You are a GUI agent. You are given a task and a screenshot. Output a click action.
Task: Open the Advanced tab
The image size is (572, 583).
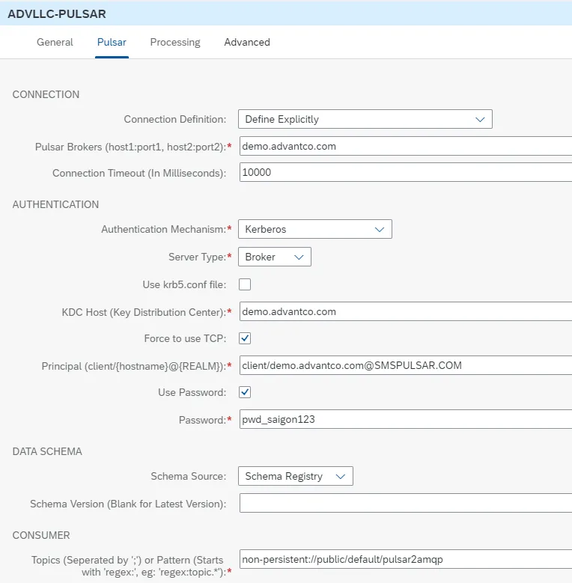coord(247,42)
